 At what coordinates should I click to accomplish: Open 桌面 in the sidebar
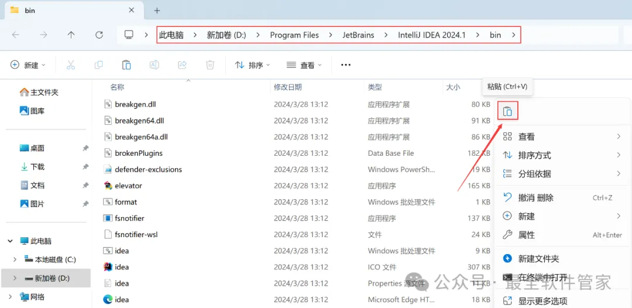pos(32,148)
